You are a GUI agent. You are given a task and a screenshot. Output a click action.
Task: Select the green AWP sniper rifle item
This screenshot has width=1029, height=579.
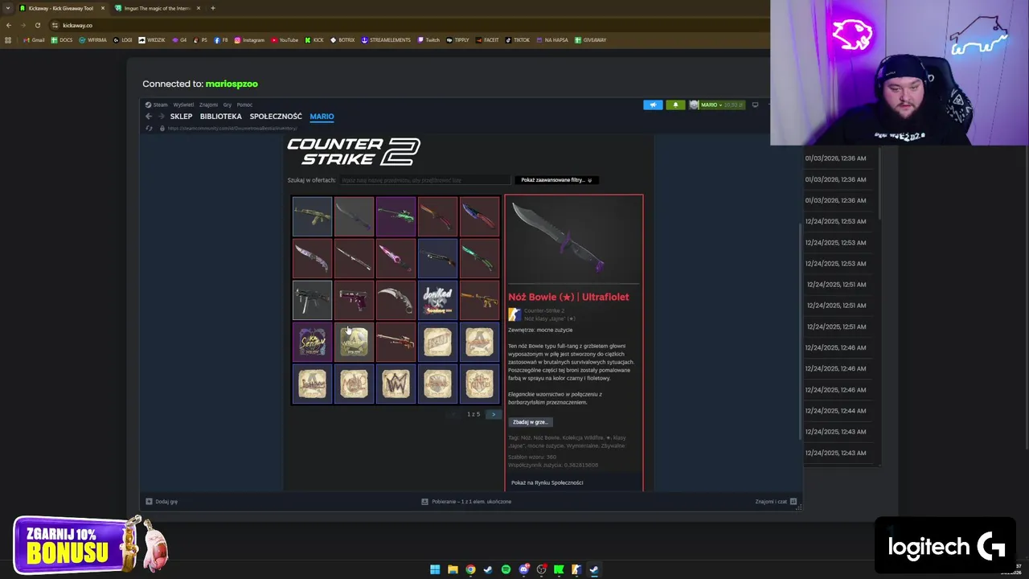tap(396, 216)
